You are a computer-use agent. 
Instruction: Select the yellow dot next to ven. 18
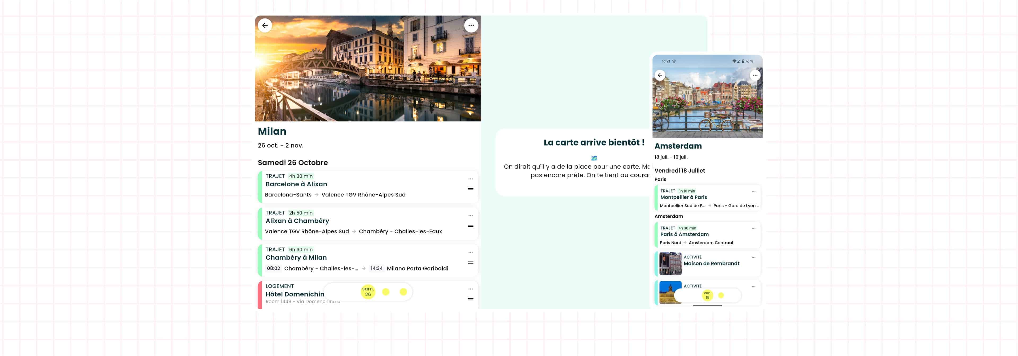pyautogui.click(x=721, y=295)
